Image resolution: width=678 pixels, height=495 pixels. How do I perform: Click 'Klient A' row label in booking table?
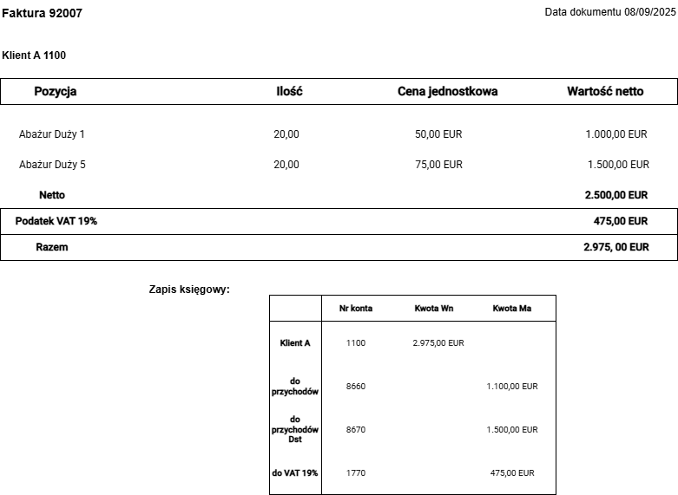click(295, 343)
